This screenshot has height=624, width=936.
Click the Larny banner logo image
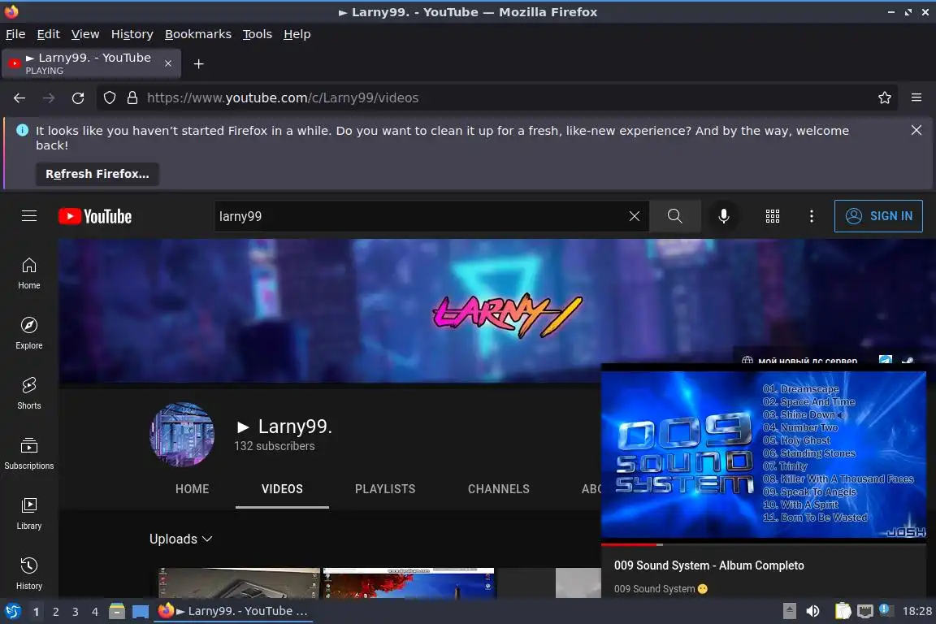pyautogui.click(x=507, y=314)
